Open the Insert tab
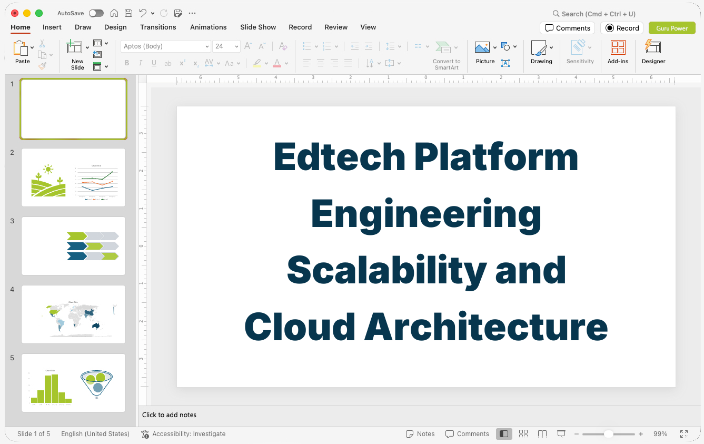The image size is (704, 444). (x=52, y=27)
